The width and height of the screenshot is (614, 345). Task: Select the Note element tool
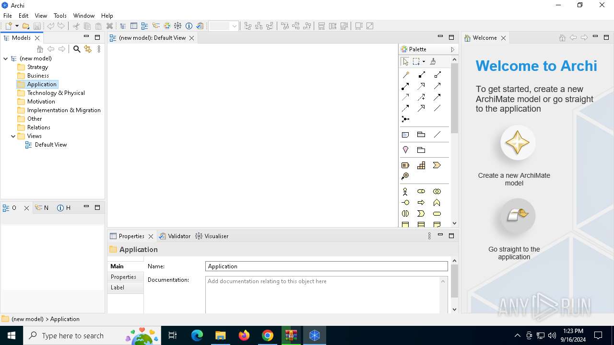[405, 135]
